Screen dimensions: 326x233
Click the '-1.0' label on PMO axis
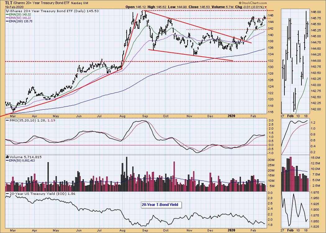(270, 153)
